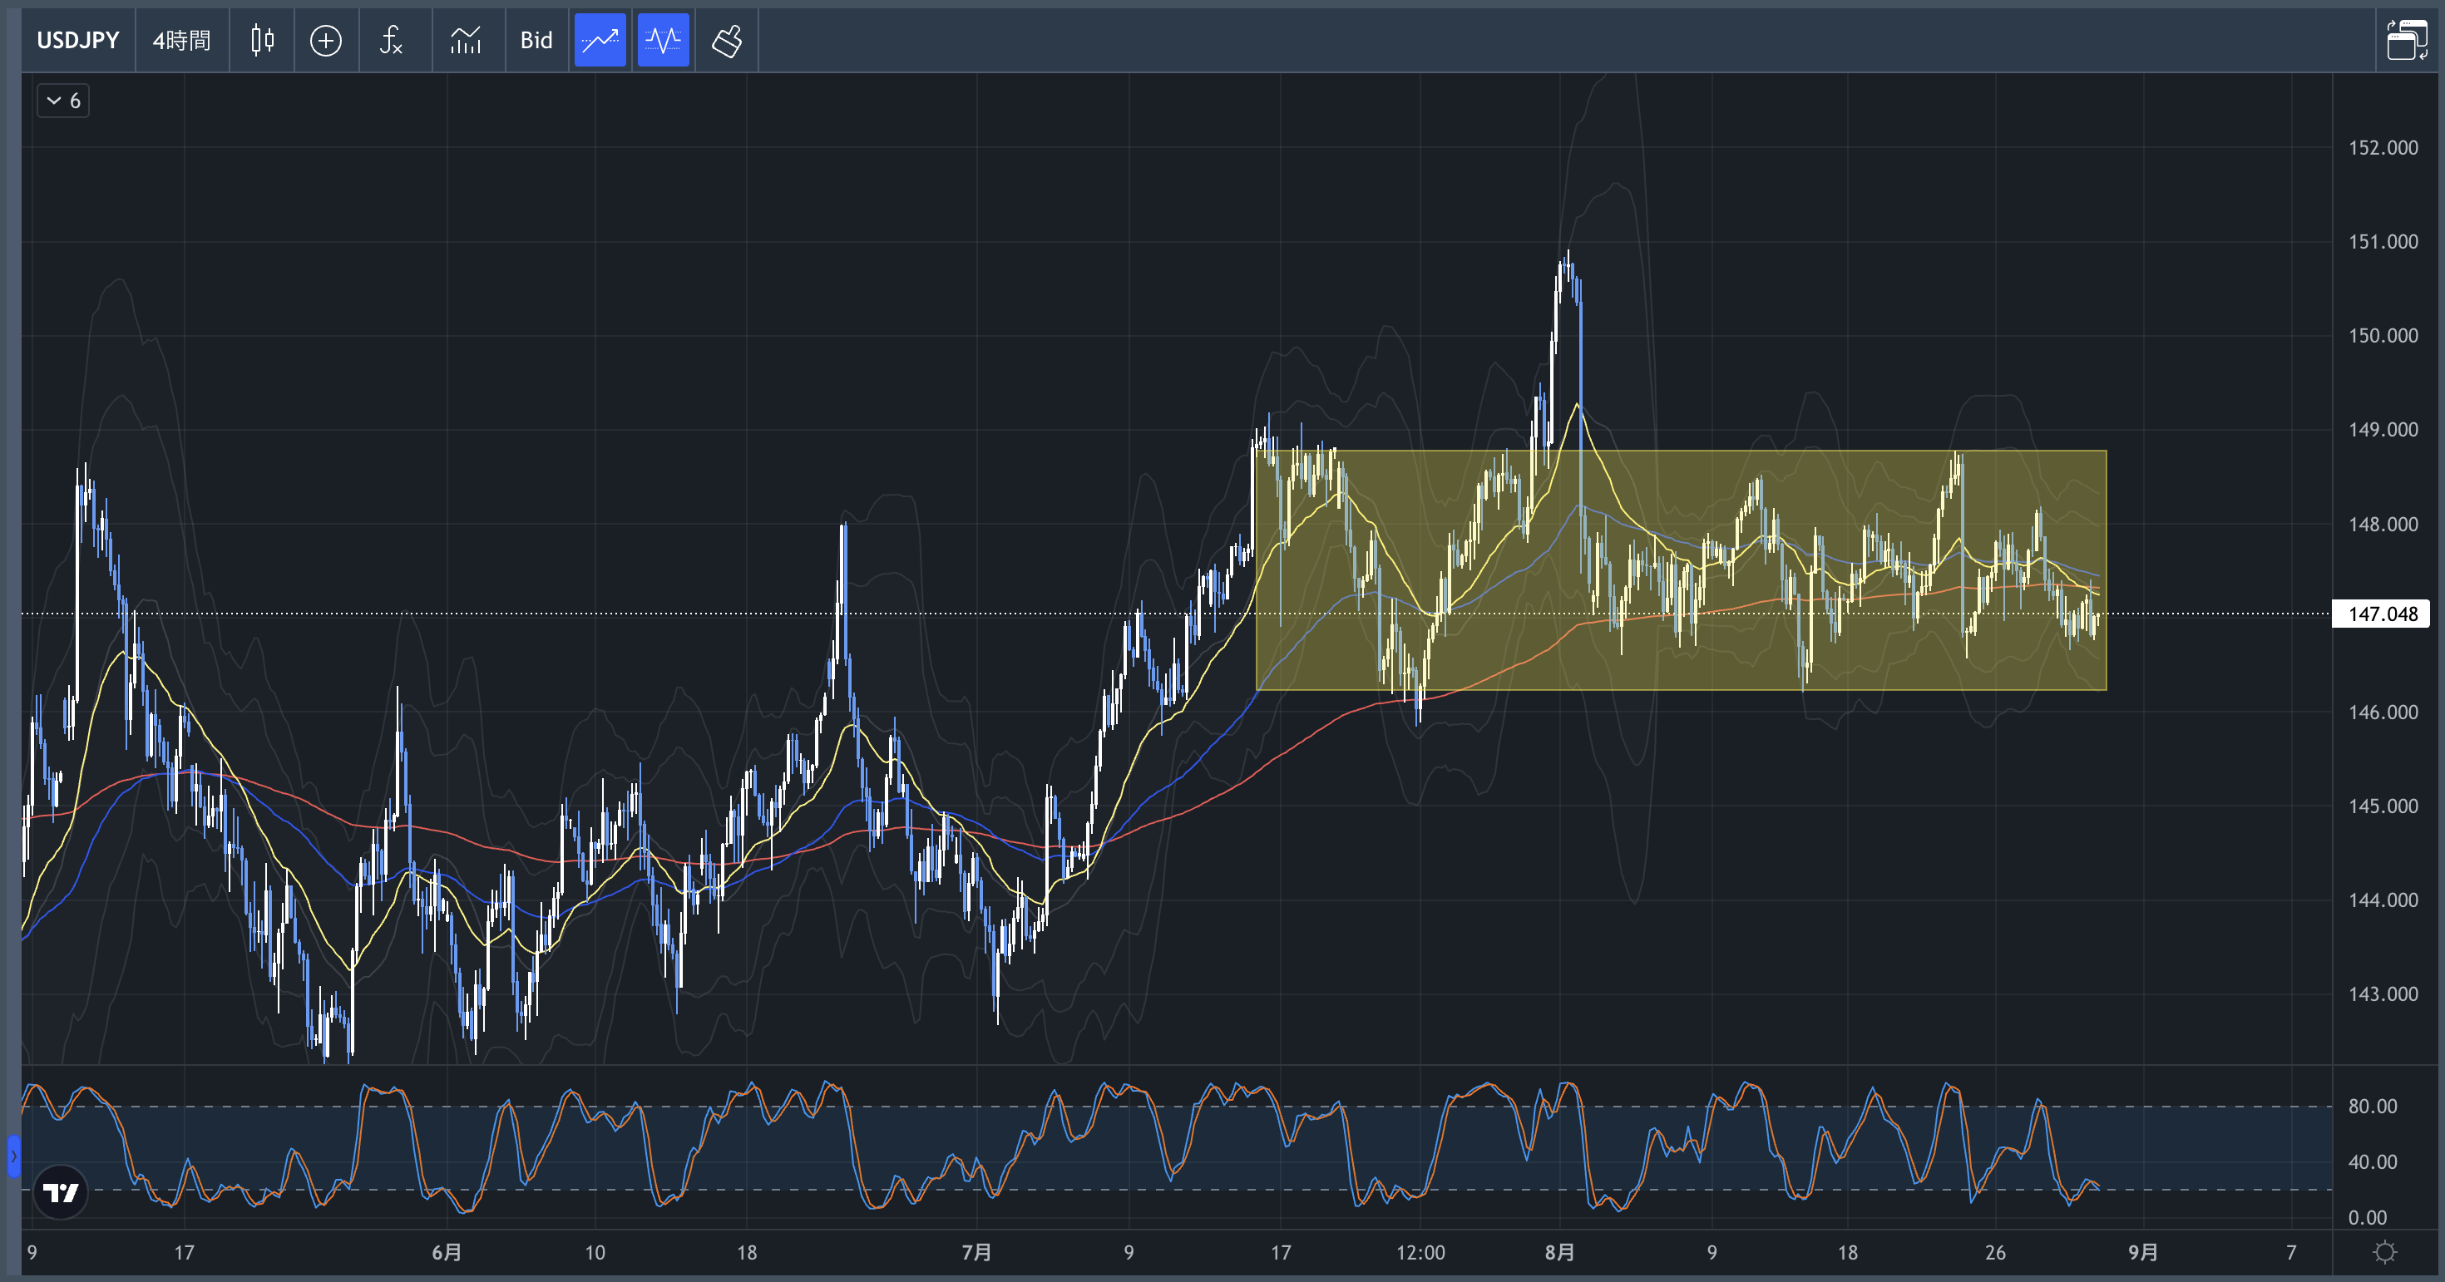The width and height of the screenshot is (2445, 1282).
Task: Click the 143.000 price axis label
Action: click(2383, 994)
